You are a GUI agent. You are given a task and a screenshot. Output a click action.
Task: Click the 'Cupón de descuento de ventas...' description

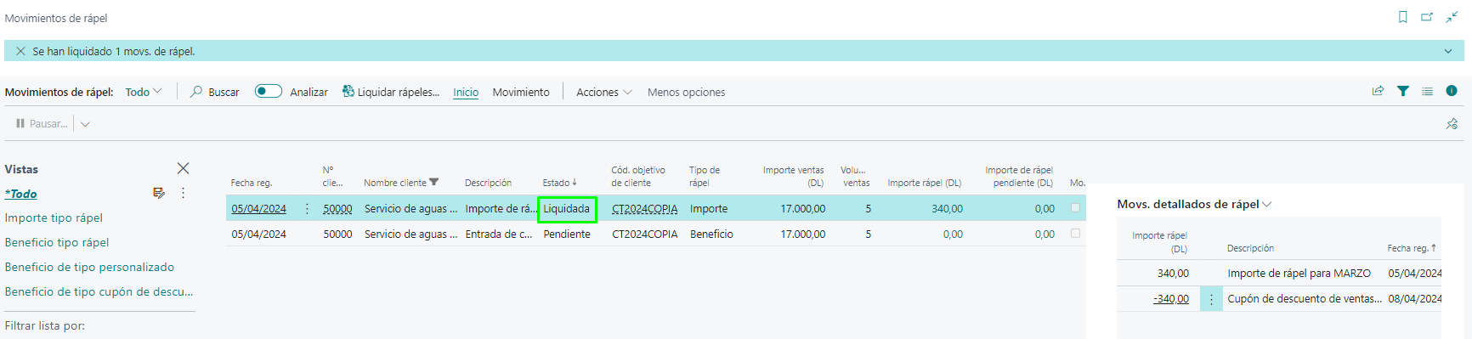(x=1304, y=299)
